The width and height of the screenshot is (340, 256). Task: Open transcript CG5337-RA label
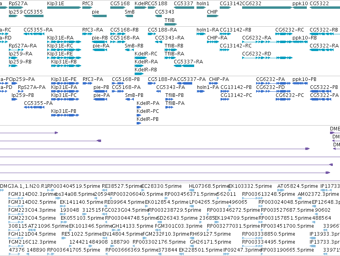(x=189, y=62)
